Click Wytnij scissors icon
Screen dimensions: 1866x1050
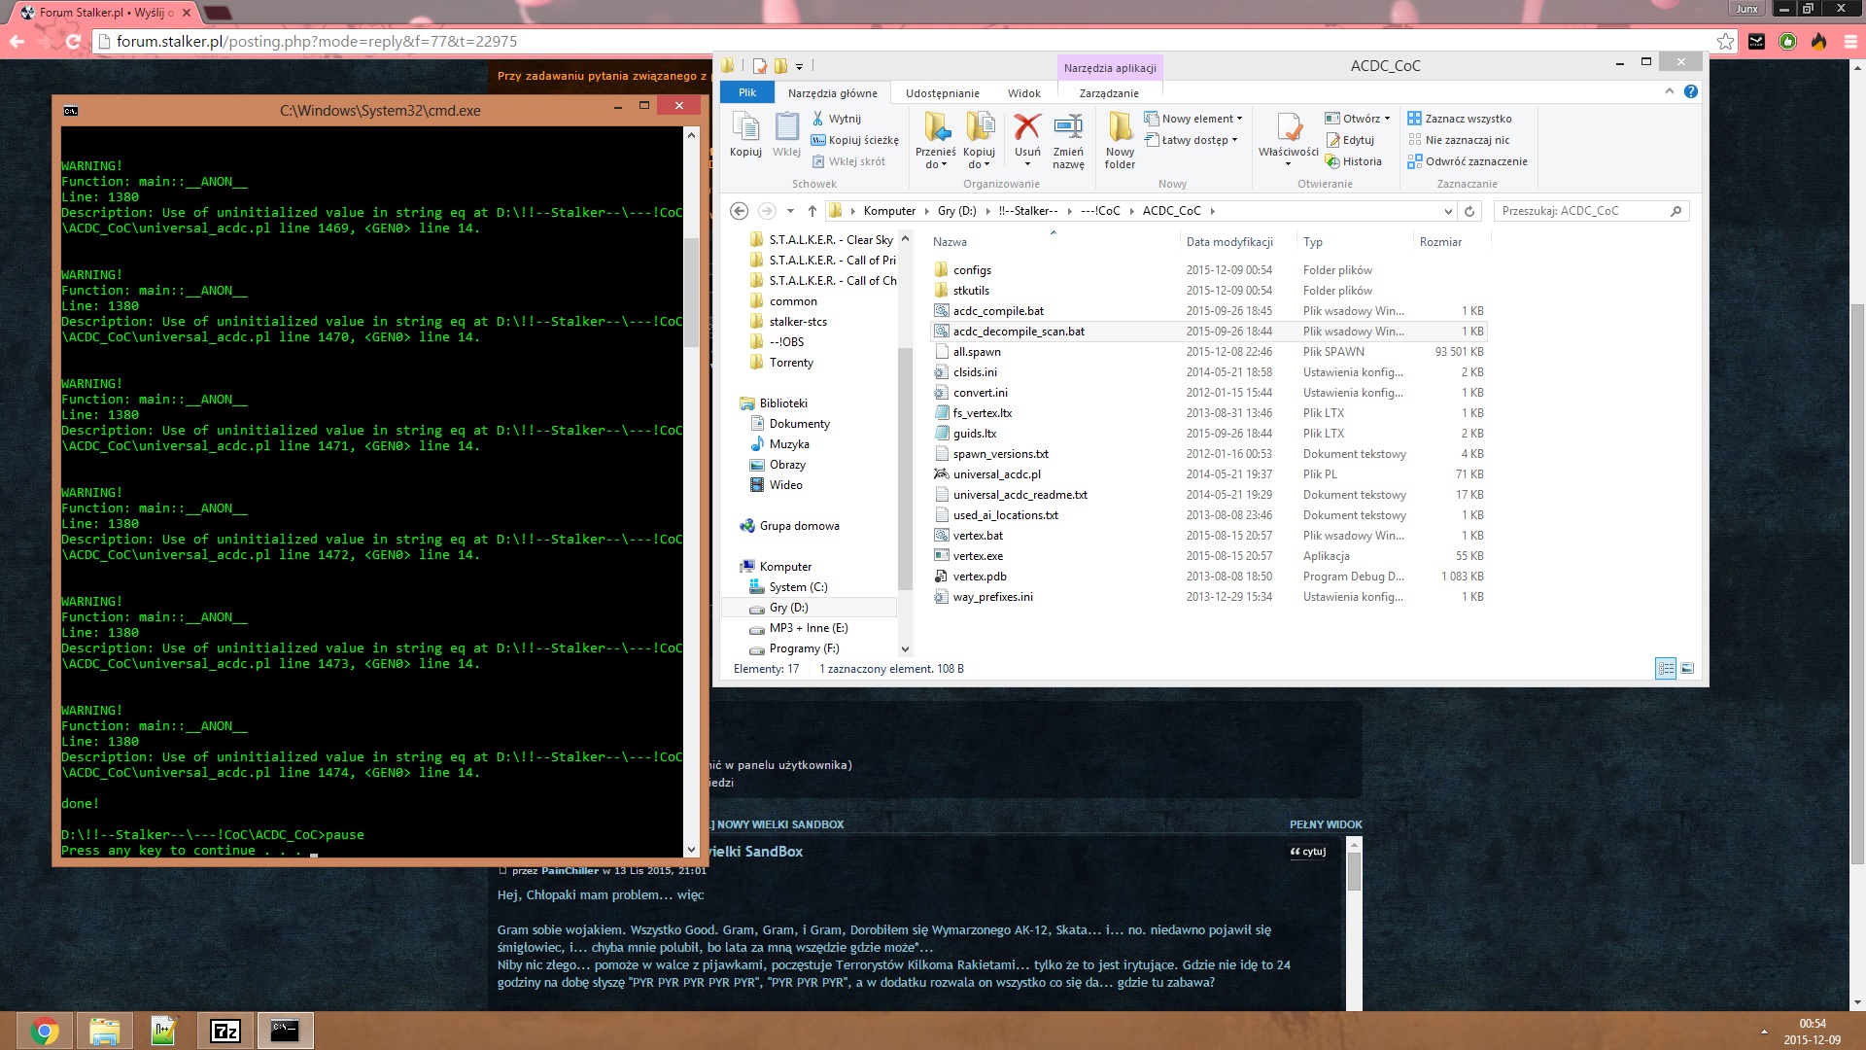[817, 119]
